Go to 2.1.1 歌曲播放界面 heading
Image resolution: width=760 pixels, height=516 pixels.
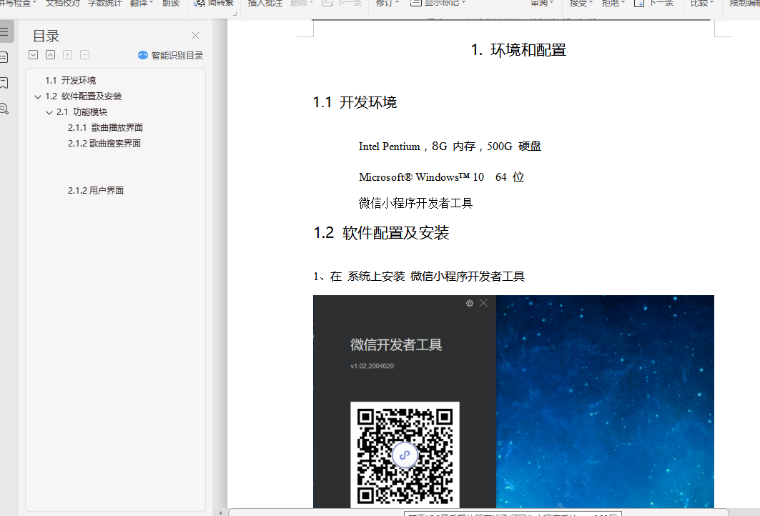105,127
